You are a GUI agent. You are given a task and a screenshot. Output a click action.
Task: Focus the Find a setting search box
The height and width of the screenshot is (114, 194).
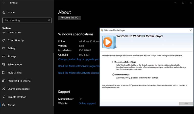click(x=27, y=20)
